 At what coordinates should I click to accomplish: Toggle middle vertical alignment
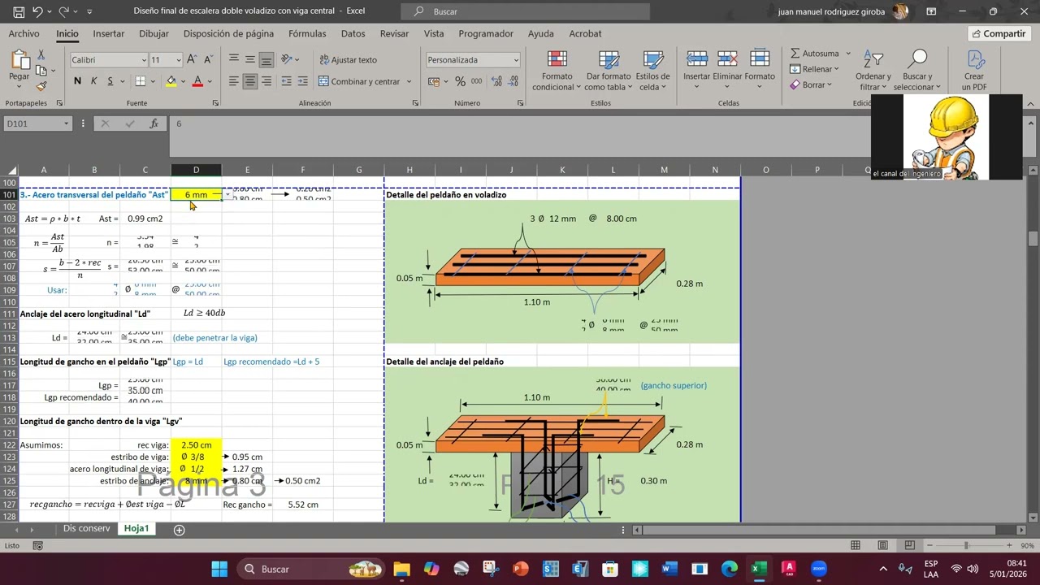coord(249,59)
